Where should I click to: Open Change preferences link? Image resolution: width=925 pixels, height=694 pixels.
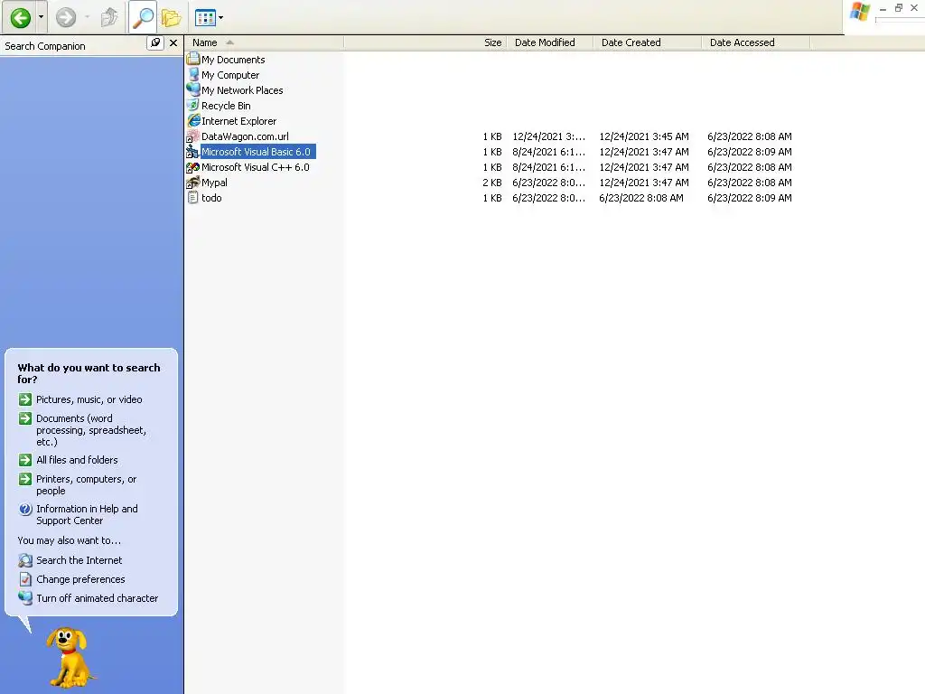point(80,579)
